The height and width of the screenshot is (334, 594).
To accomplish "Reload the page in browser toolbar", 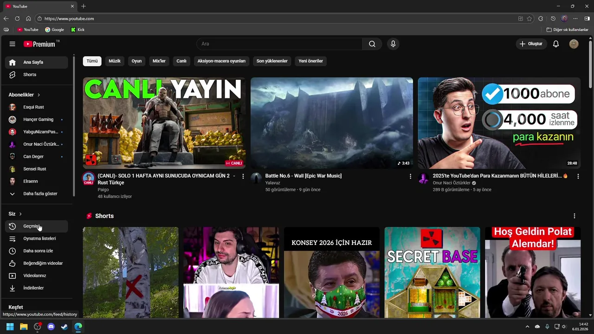I will click(17, 19).
